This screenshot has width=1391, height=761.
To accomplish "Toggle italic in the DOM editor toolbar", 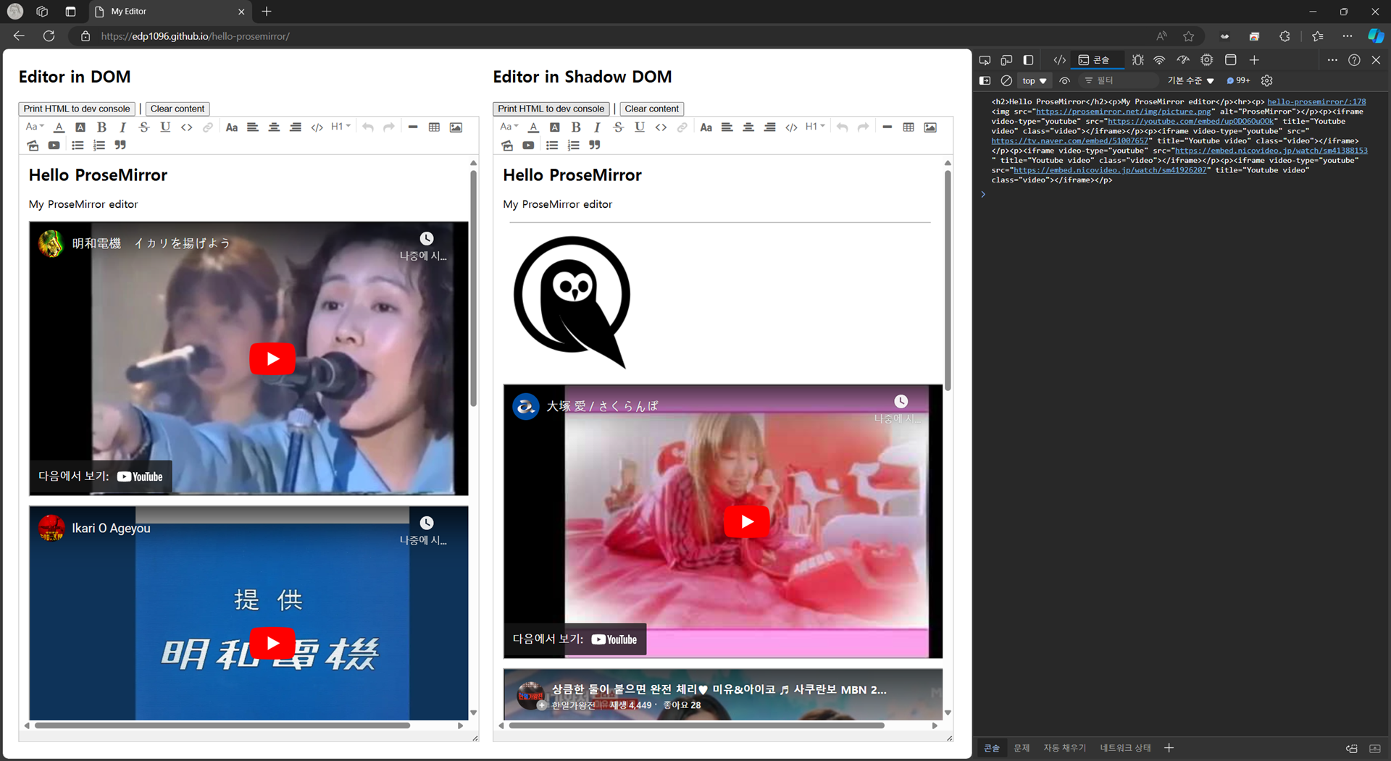I will [122, 127].
